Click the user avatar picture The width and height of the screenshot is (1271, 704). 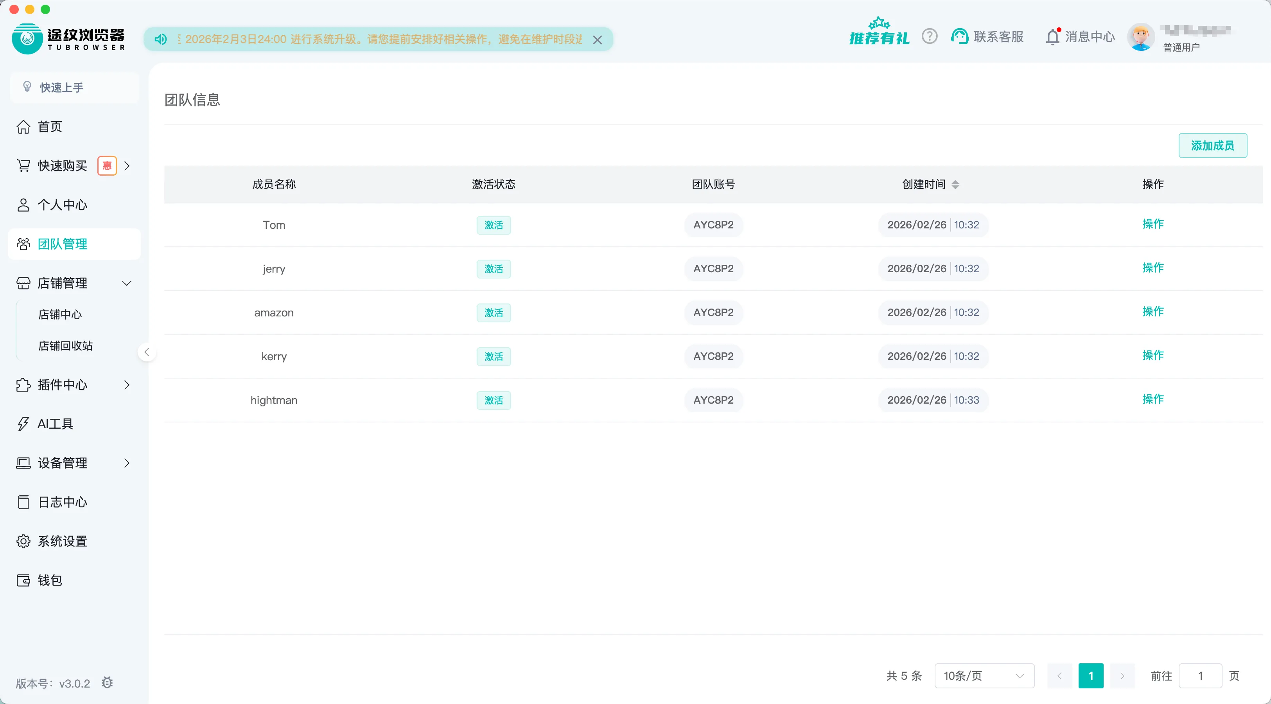1140,37
